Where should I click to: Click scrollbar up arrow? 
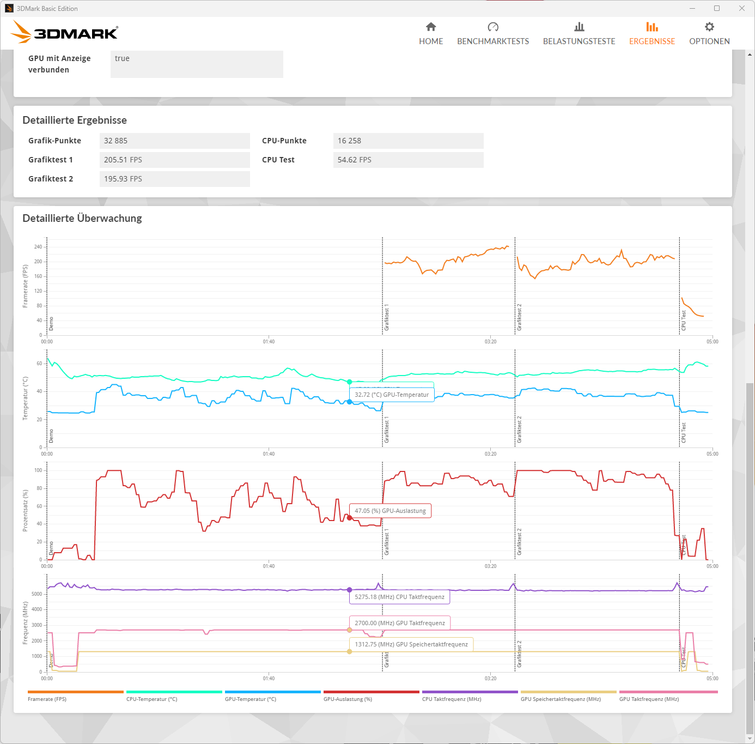coord(750,55)
